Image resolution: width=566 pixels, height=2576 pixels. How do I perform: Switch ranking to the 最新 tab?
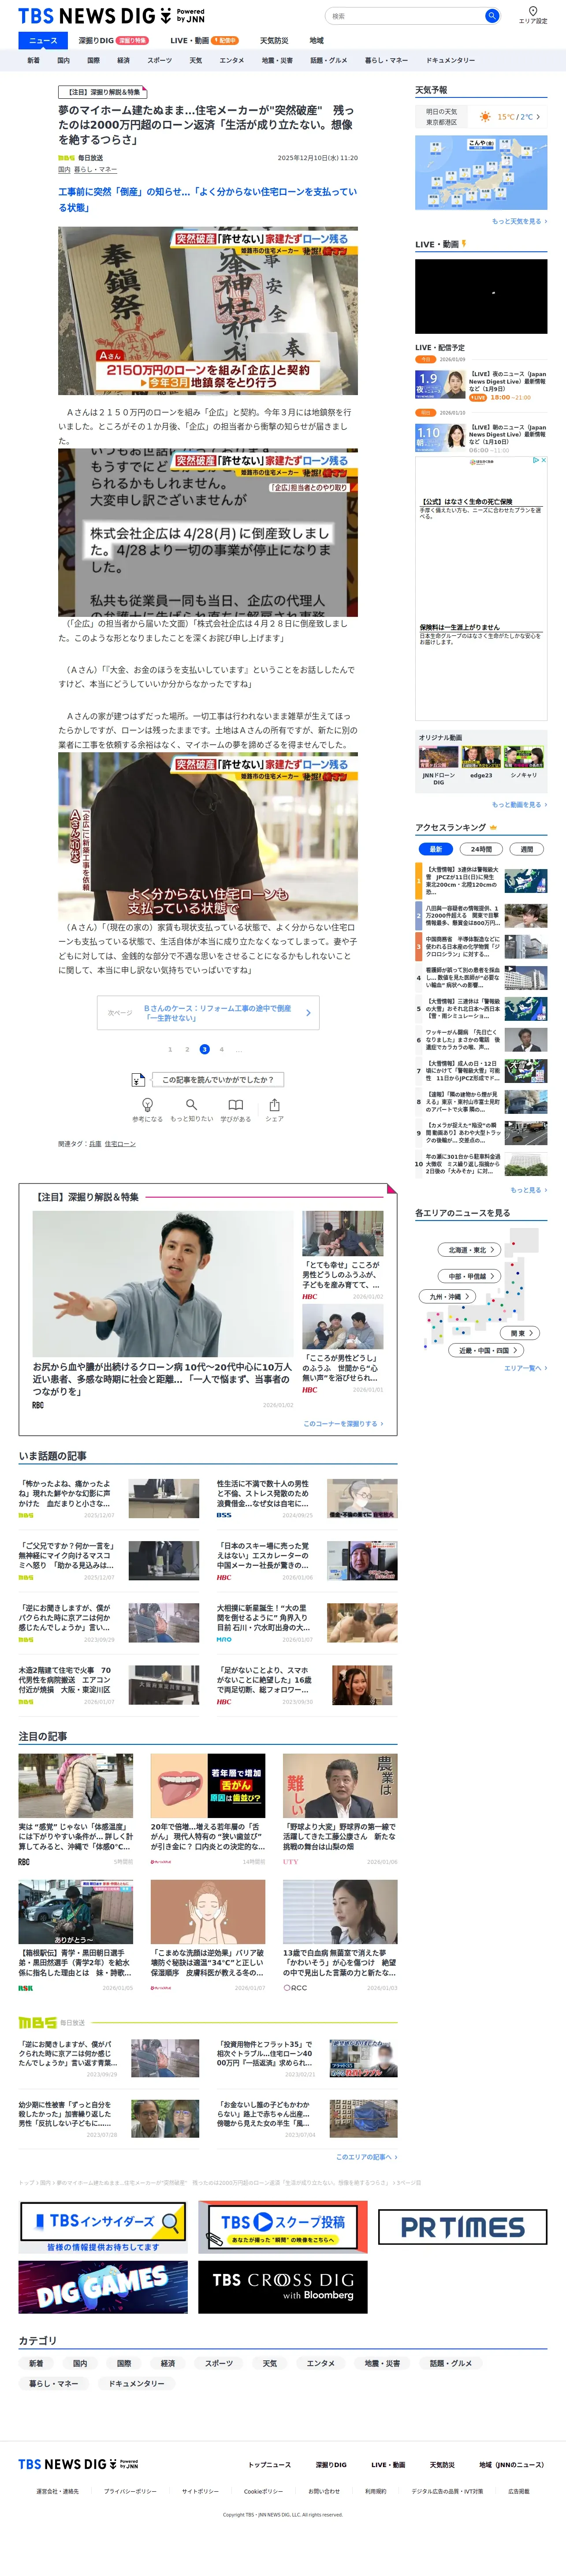pyautogui.click(x=435, y=849)
